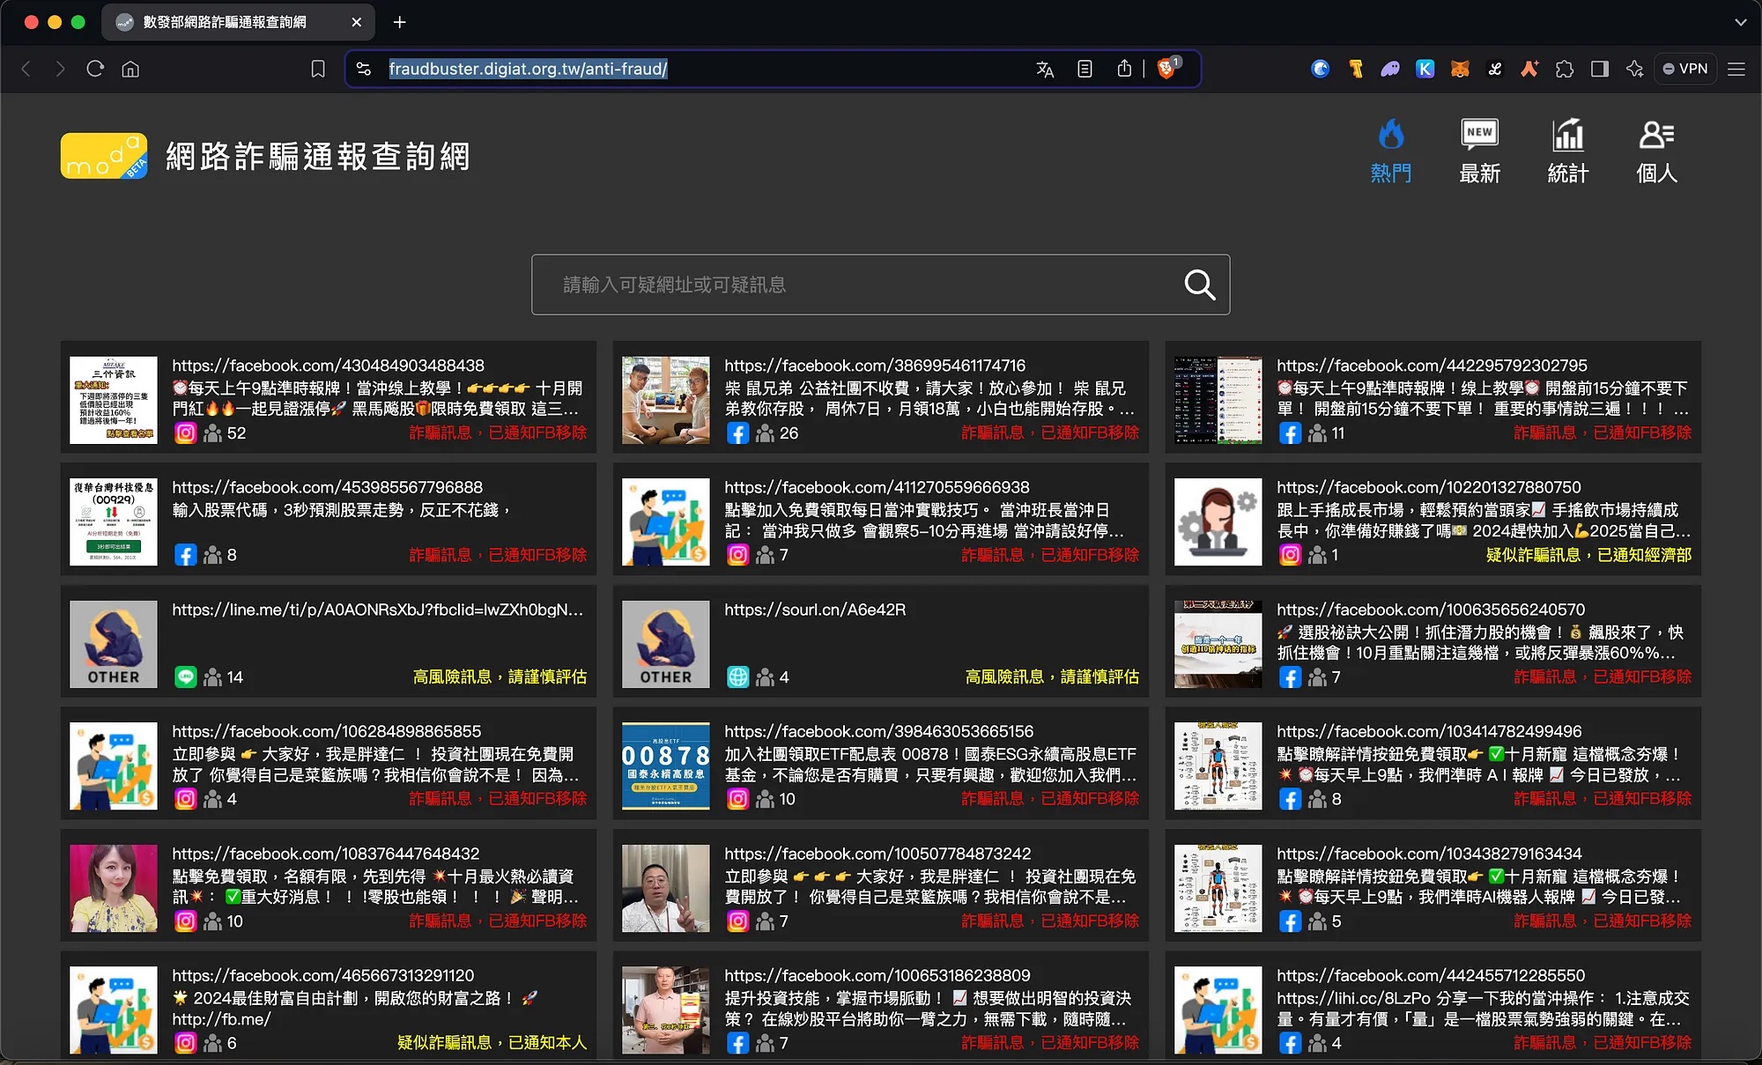Open reader mode icon in address bar

(1085, 69)
